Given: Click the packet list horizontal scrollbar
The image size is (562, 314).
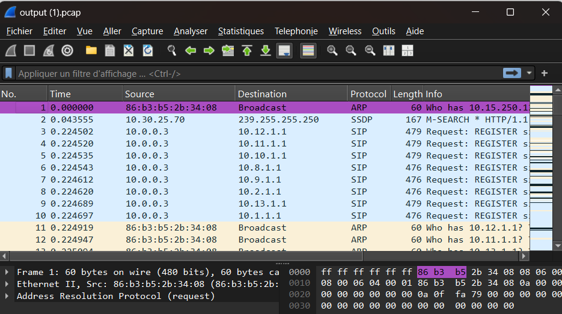Looking at the screenshot, I should tap(186, 256).
